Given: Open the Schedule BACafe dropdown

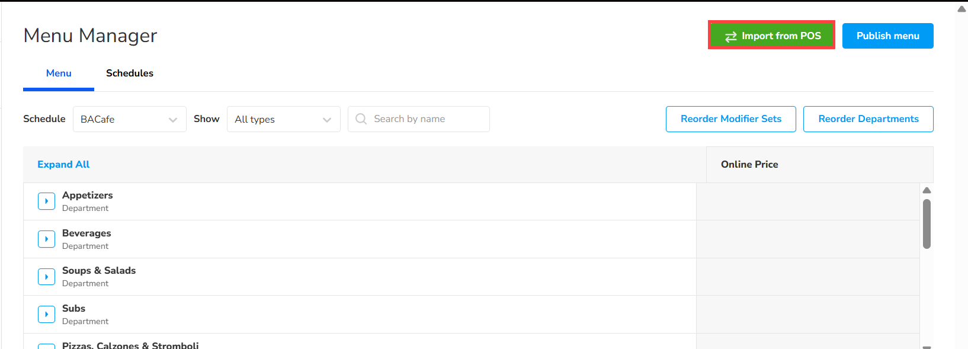Looking at the screenshot, I should coord(129,119).
